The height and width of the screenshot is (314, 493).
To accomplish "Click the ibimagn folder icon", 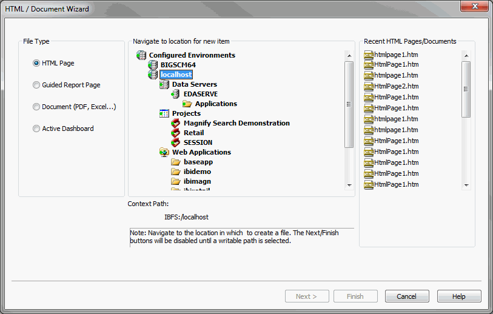I will coord(176,181).
